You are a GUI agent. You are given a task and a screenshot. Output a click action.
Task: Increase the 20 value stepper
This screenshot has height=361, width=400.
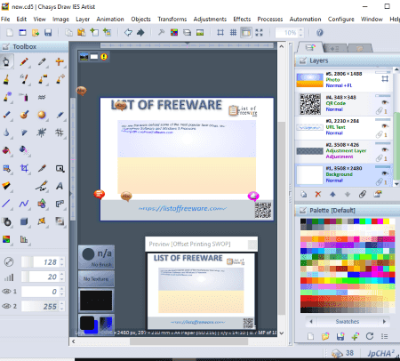click(61, 275)
